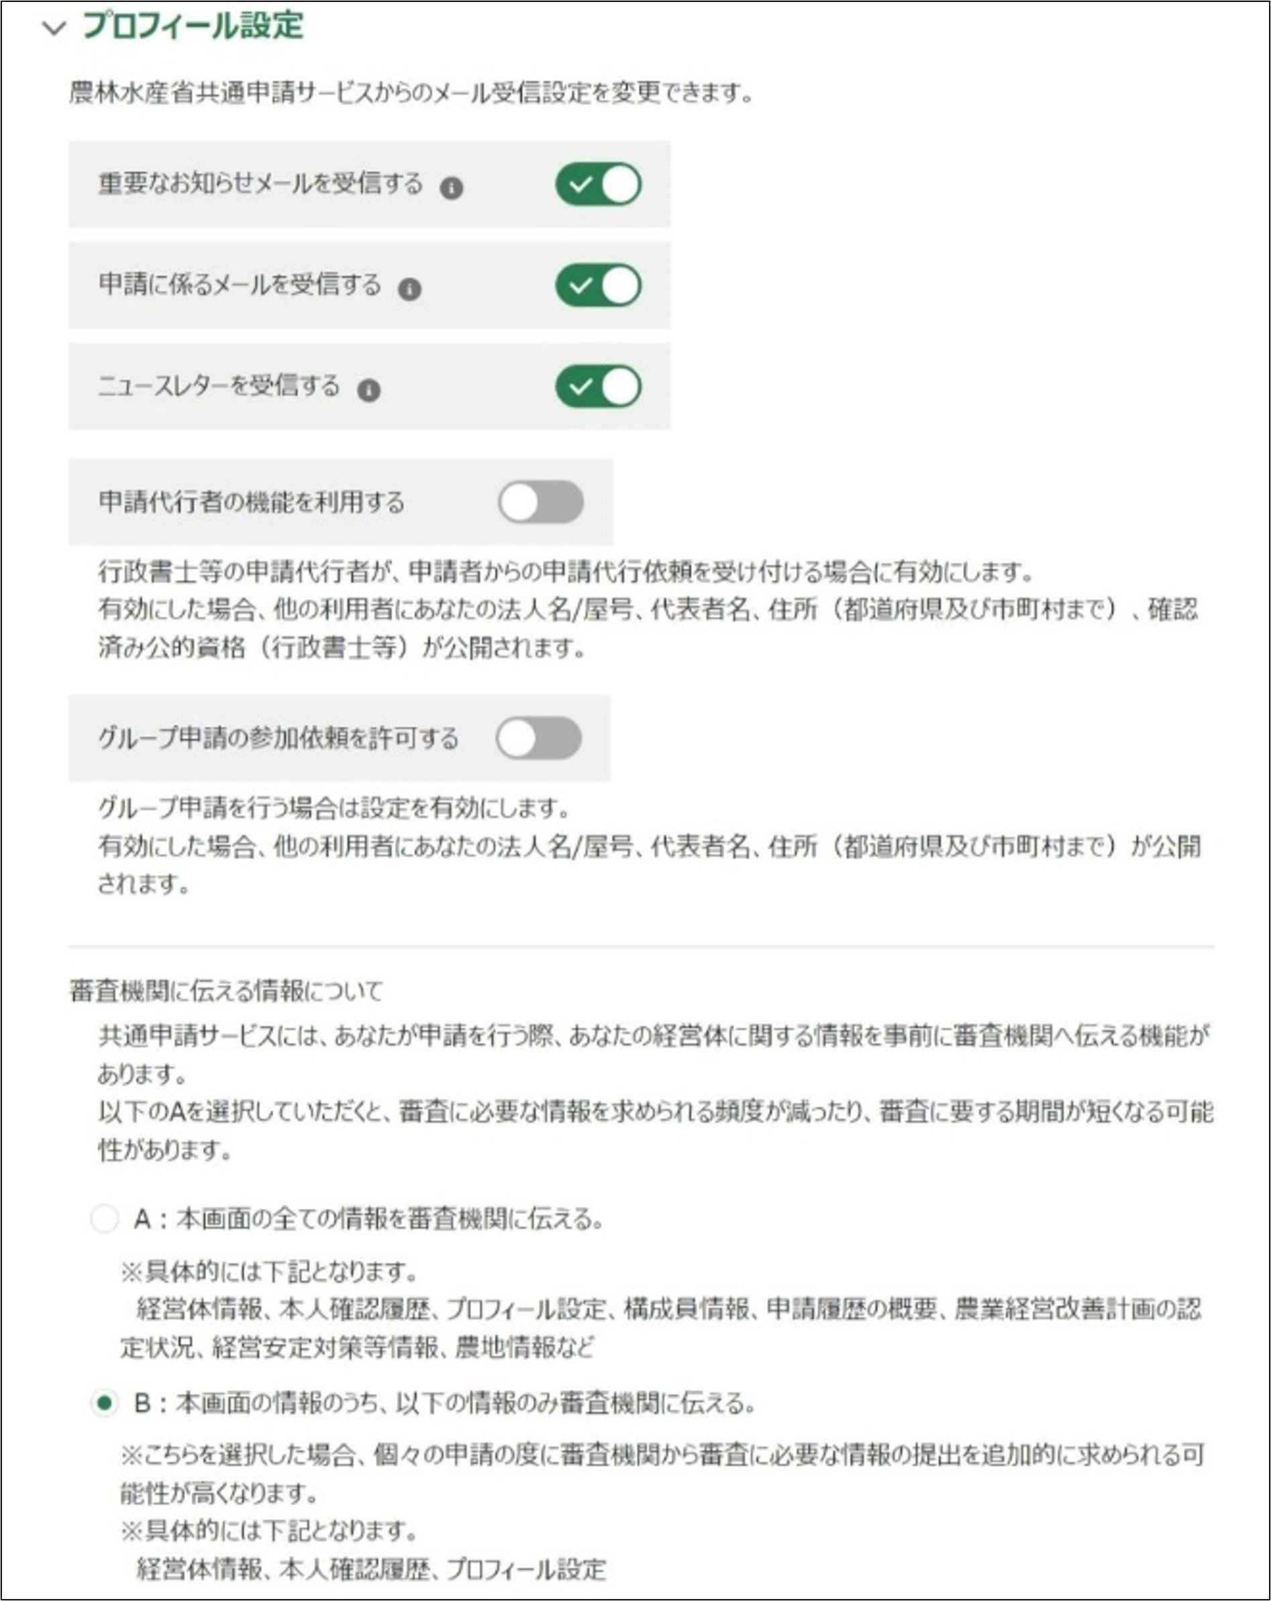Click label 申請代行者の機能を利用する
1271x1601 pixels.
coord(252,502)
